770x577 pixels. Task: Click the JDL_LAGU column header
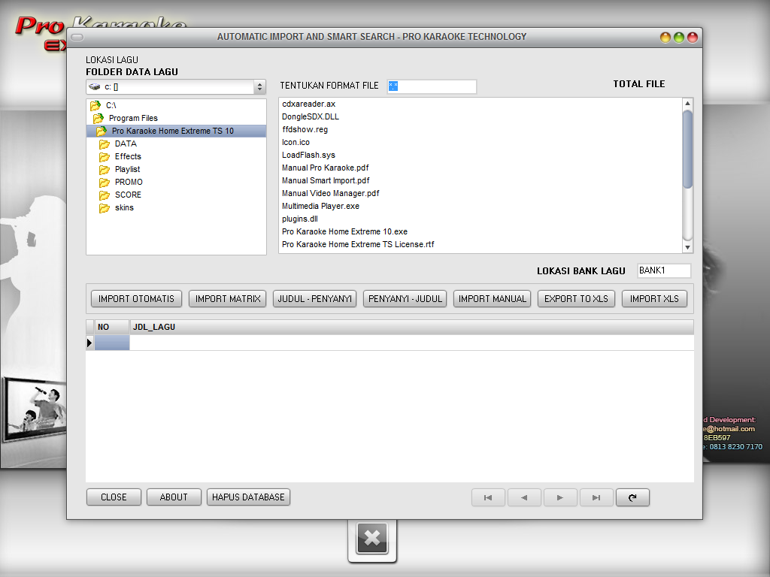[411, 327]
